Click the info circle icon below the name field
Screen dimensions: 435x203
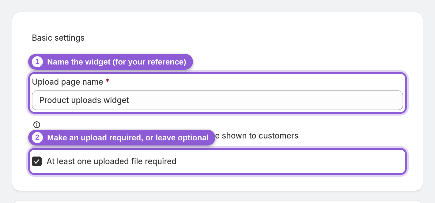[37, 125]
